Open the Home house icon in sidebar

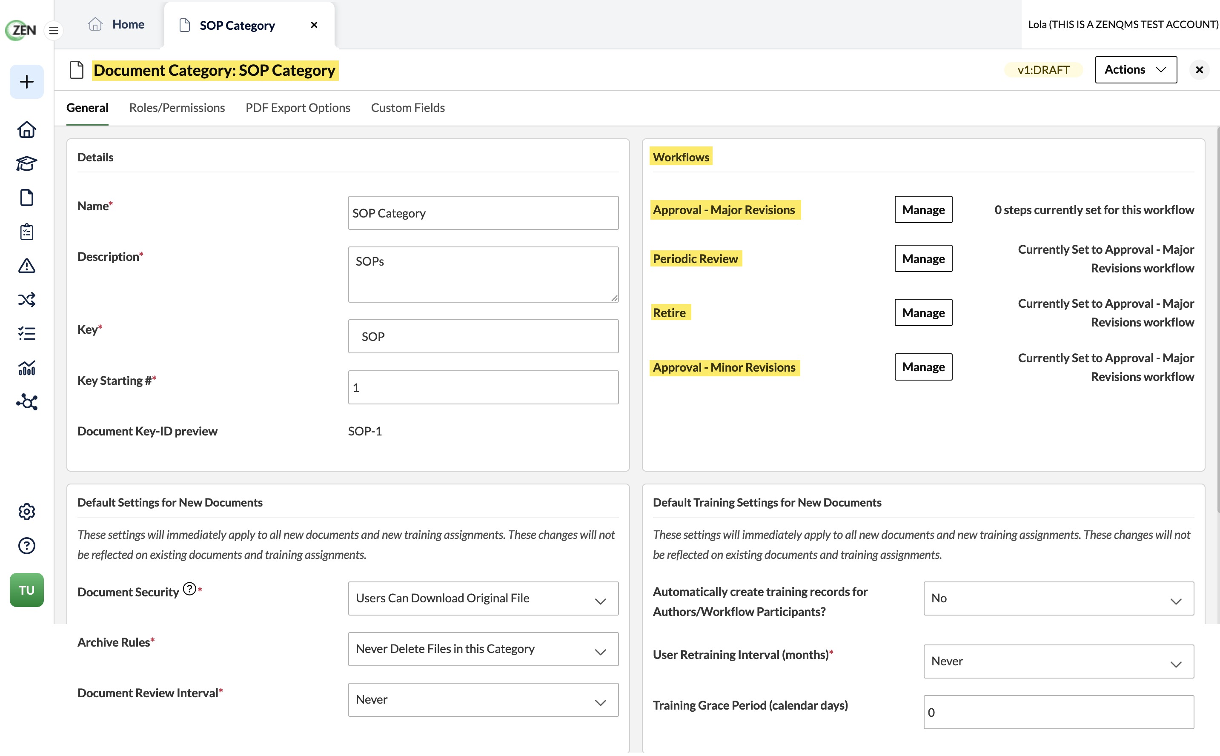click(26, 129)
